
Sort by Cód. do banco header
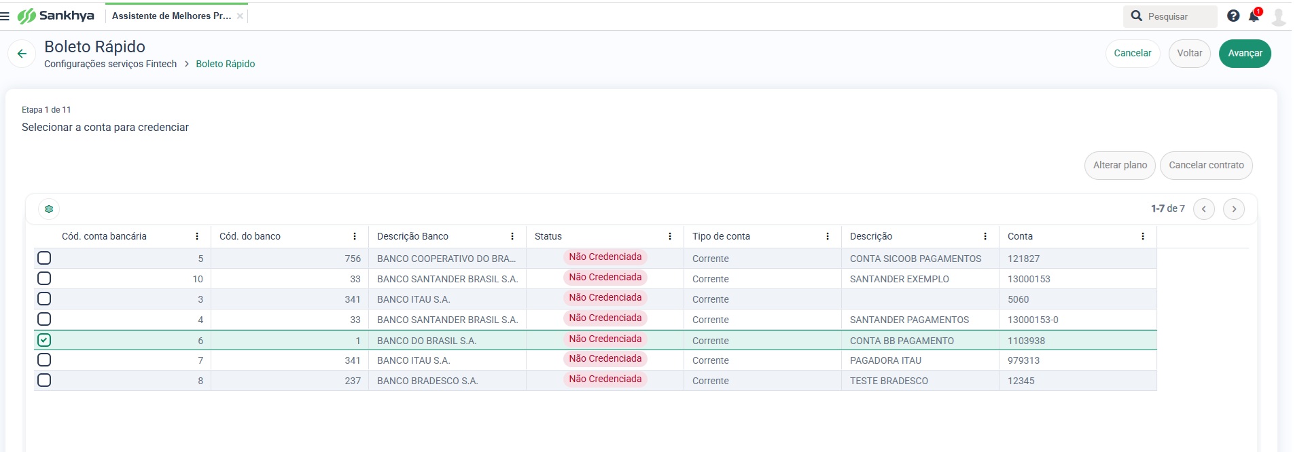[250, 236]
